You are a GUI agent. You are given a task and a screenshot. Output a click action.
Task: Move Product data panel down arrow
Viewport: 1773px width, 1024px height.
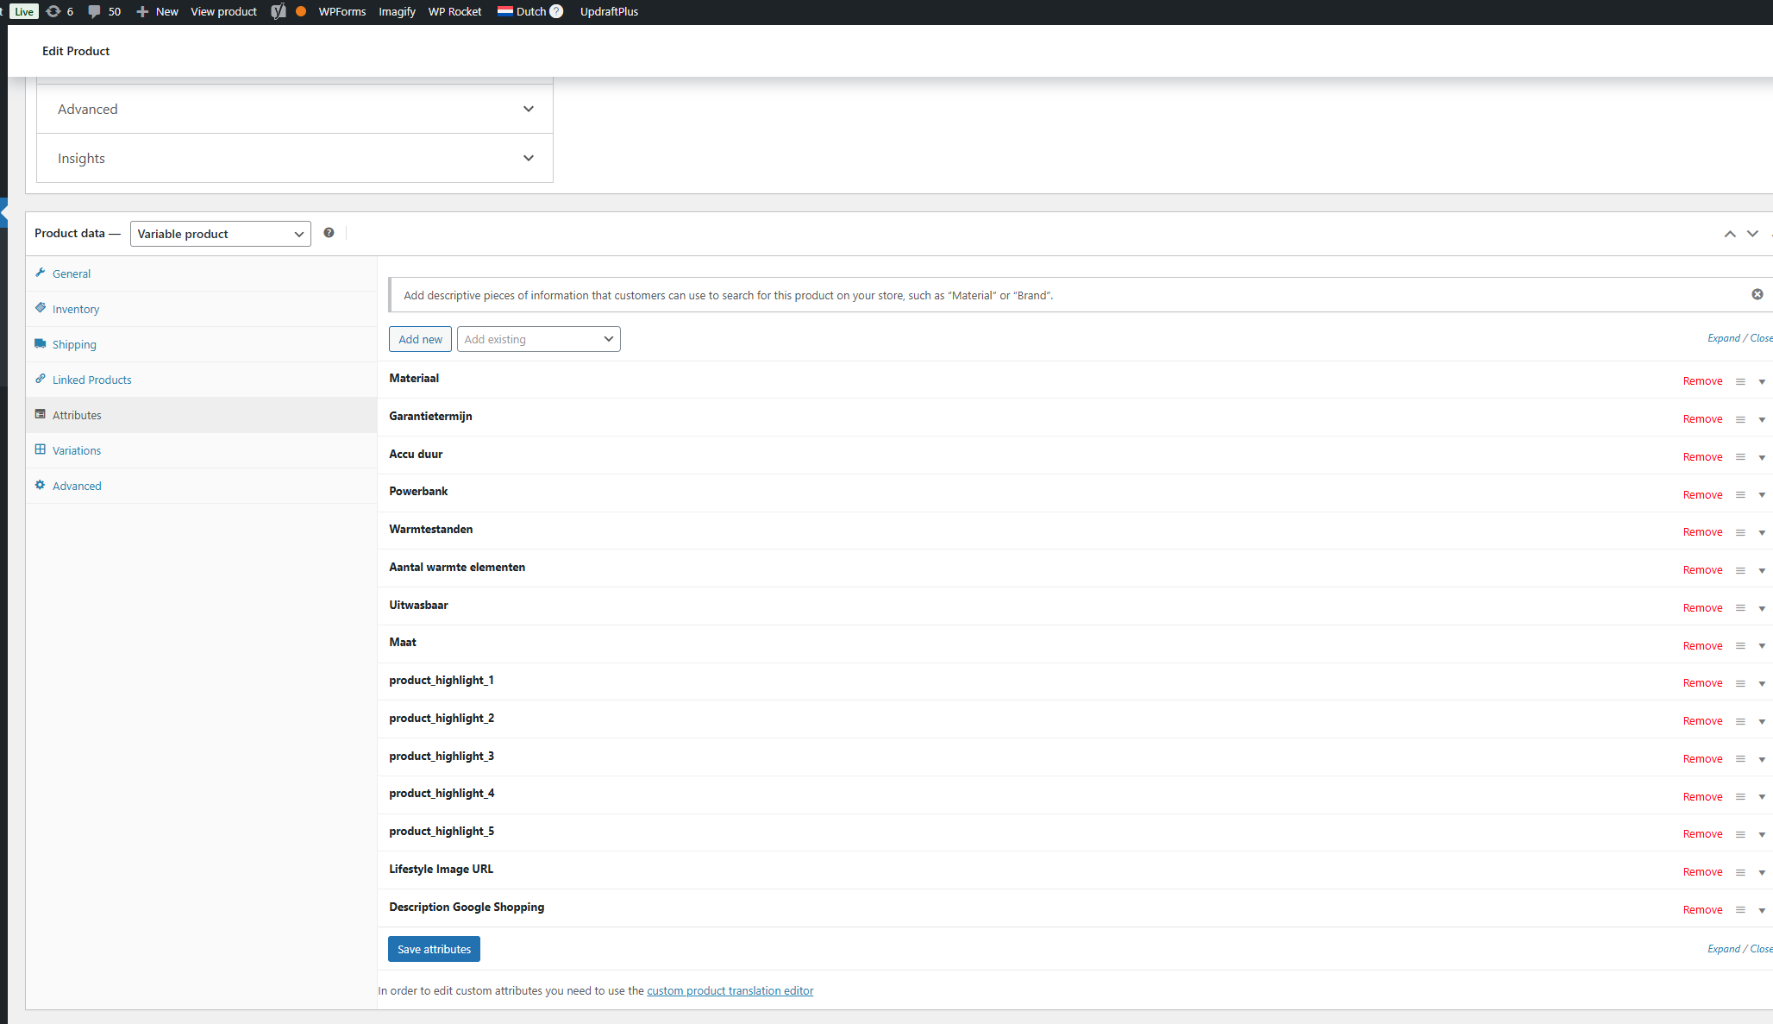1752,234
